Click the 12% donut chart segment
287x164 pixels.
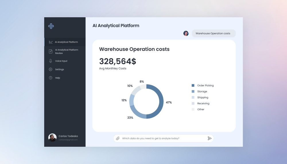131,100
